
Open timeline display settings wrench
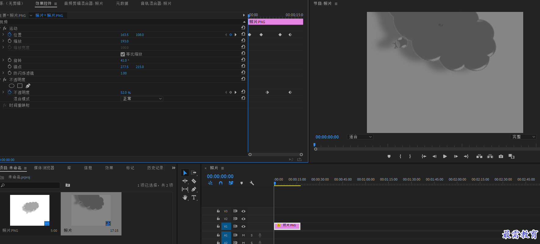(x=252, y=183)
